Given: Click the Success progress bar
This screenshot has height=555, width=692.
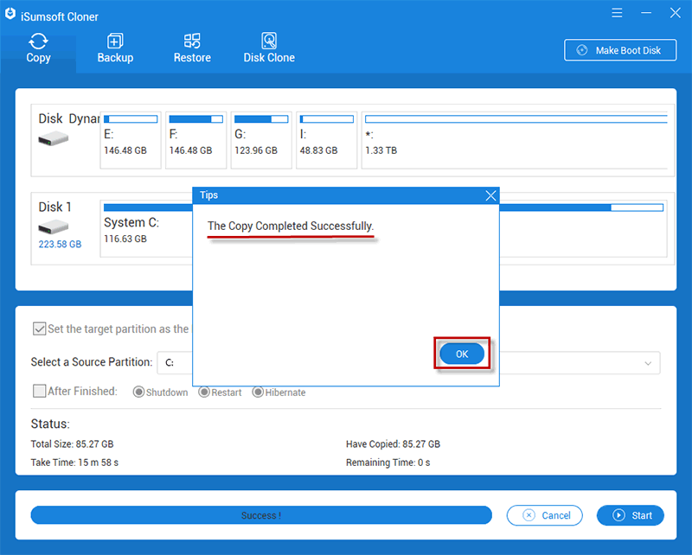Looking at the screenshot, I should point(261,515).
